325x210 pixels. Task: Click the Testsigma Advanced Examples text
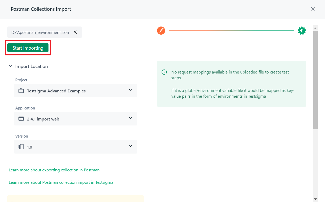(x=56, y=91)
